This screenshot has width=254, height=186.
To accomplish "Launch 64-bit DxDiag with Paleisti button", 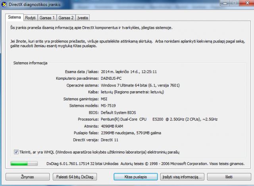I will pyautogui.click(x=75, y=176).
